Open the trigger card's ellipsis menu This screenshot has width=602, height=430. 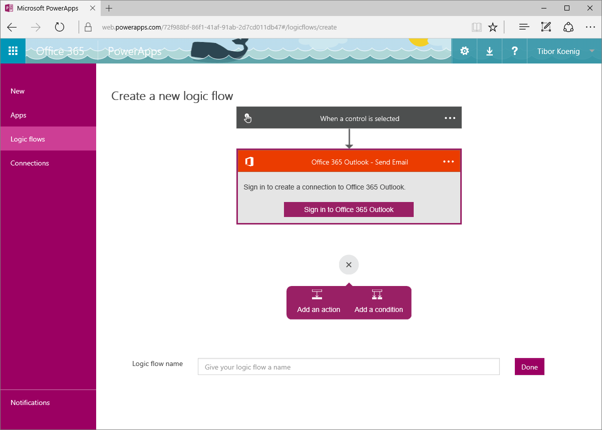450,118
